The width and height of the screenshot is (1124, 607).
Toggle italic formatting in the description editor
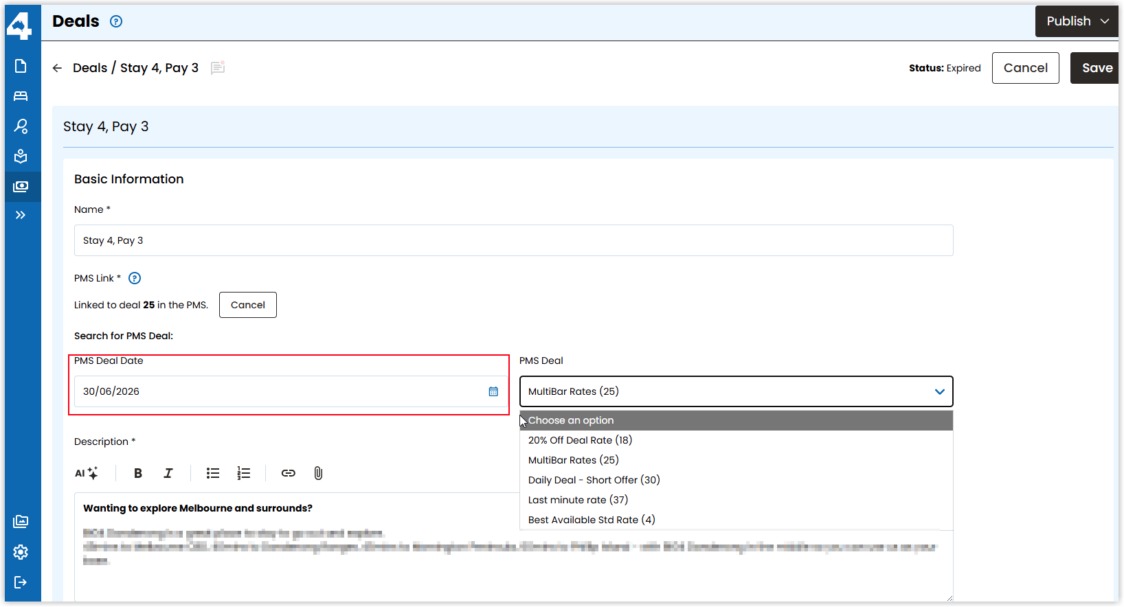click(168, 473)
